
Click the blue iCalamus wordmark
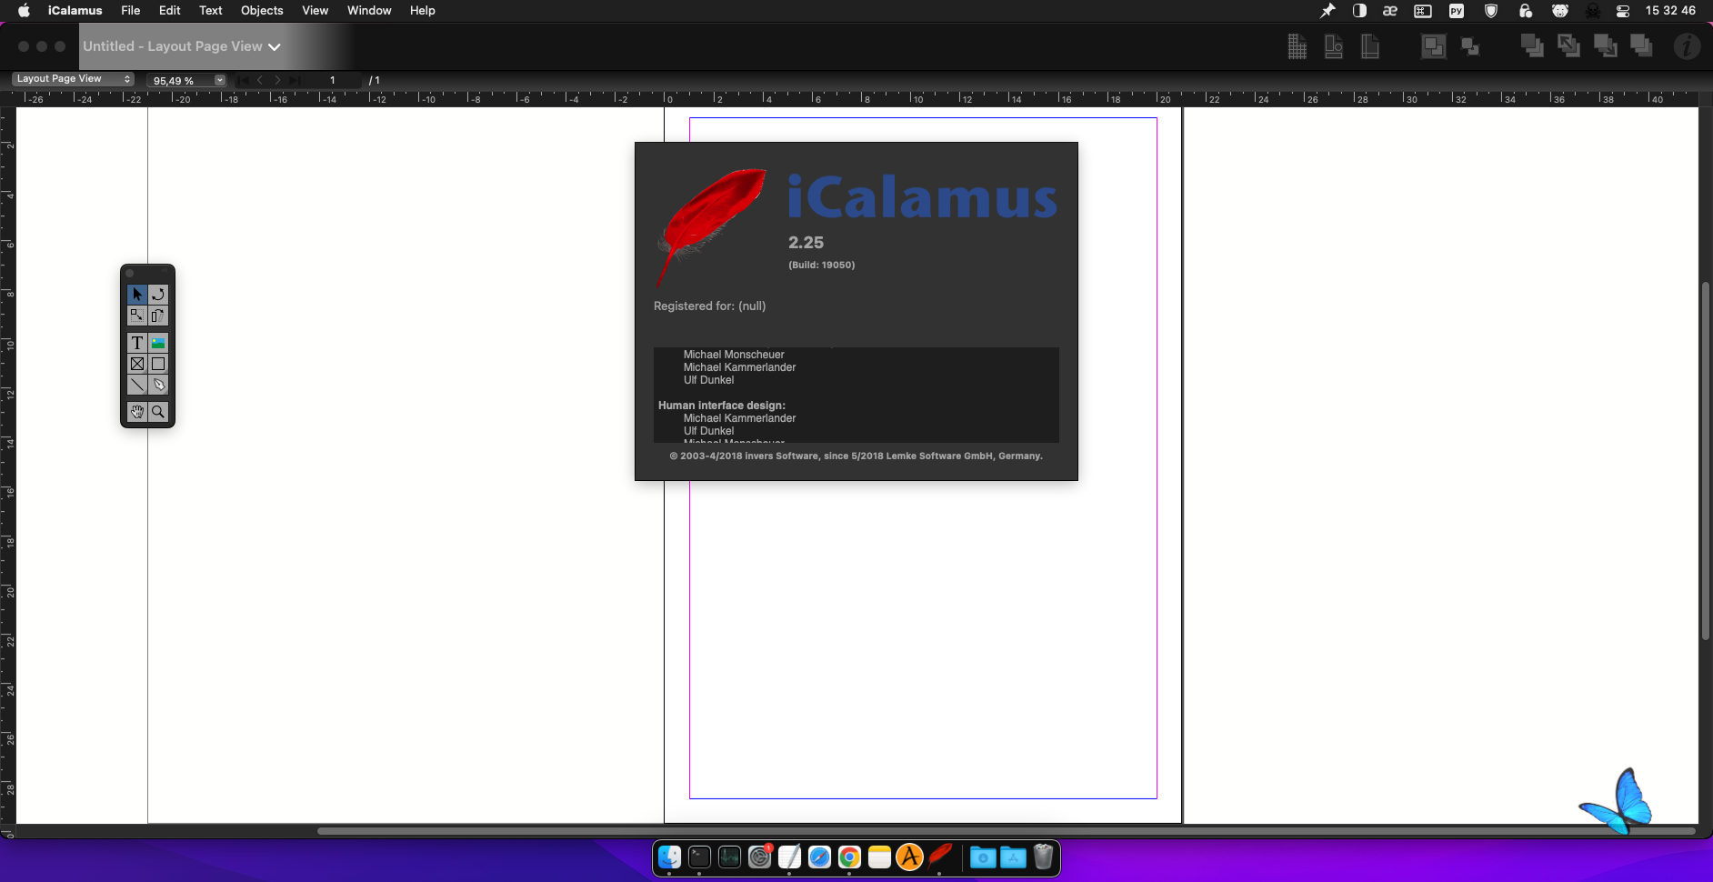pos(922,196)
